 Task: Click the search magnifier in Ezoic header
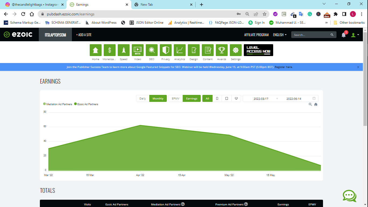tap(332, 35)
